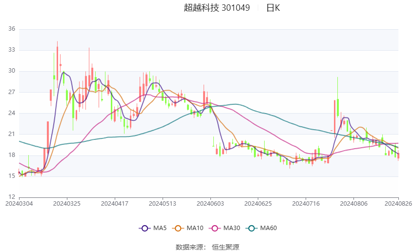Click the 日K label in title
The height and width of the screenshot is (252, 415).
(x=273, y=8)
